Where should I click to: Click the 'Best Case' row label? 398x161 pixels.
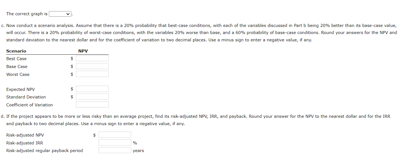[x=16, y=58]
